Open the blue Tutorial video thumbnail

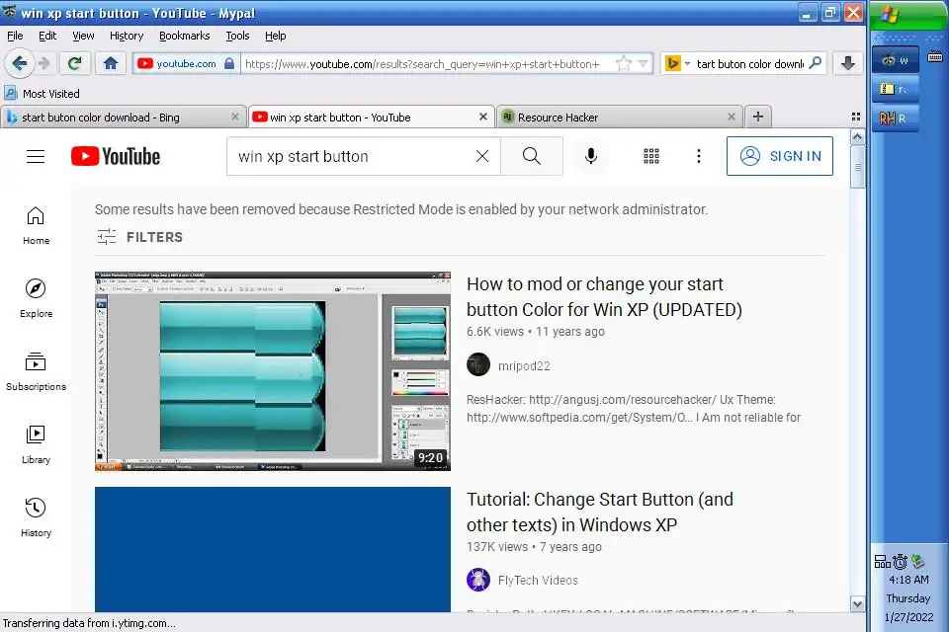[x=273, y=549]
